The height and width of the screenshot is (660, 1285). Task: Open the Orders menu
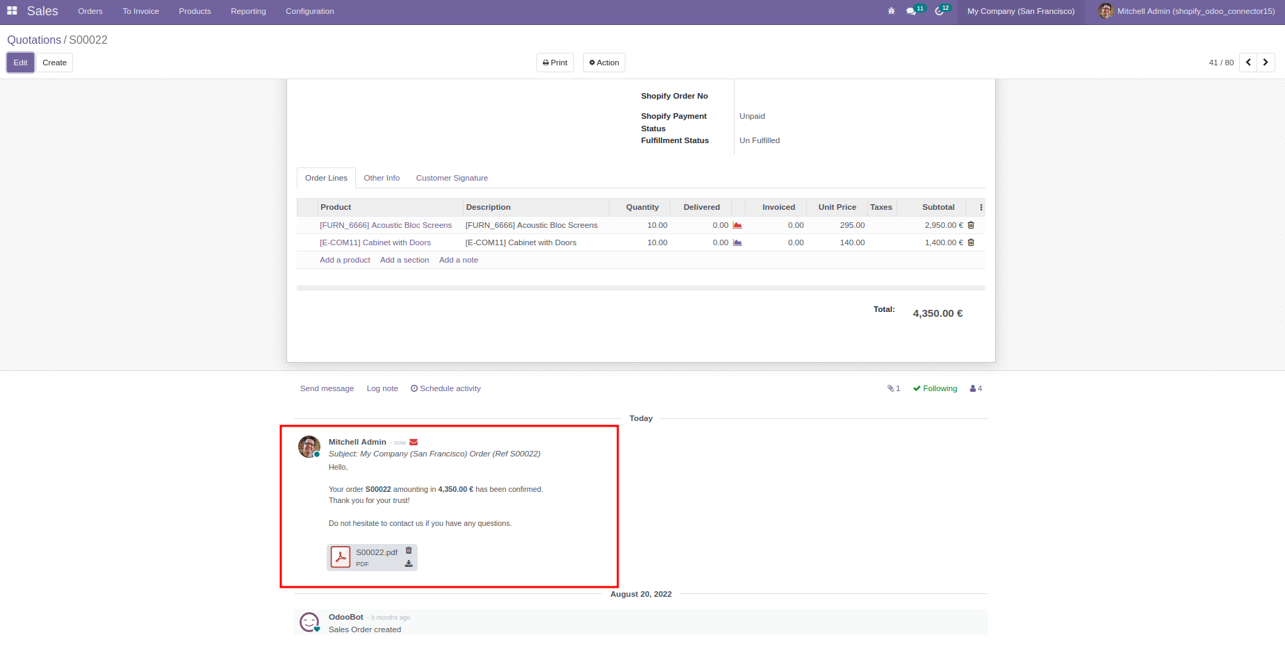[x=90, y=11]
